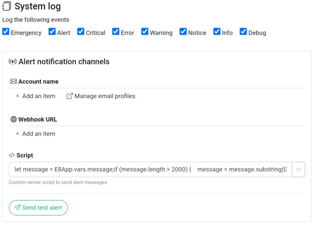This screenshot has height=239, width=314.
Task: Disable the Info logging checkbox
Action: (x=217, y=32)
